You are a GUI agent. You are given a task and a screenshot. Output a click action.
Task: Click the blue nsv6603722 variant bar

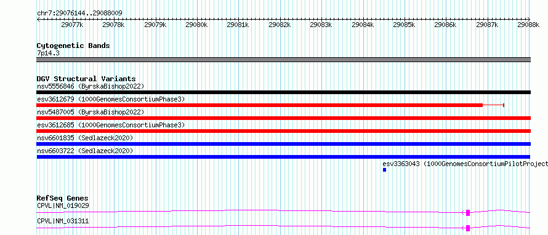[284, 157]
